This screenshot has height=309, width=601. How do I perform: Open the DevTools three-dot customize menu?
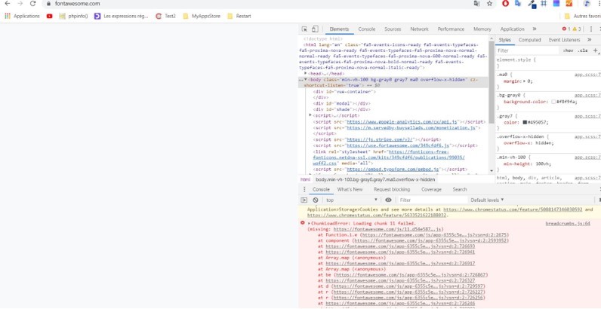click(591, 29)
